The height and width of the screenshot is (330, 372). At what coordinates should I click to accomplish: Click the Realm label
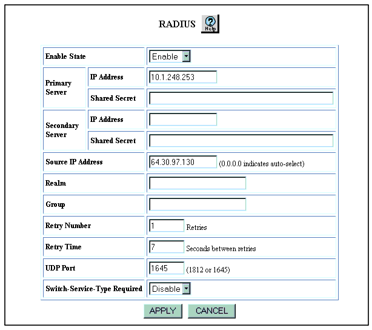(x=56, y=183)
